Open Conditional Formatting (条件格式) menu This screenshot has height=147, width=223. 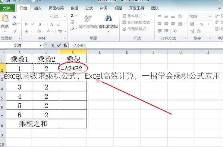coord(133,16)
